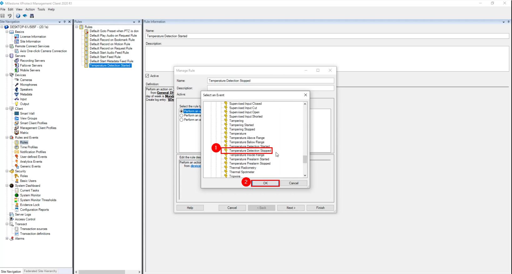Click the Name field in Manage Rule
512x274 pixels.
click(x=270, y=81)
